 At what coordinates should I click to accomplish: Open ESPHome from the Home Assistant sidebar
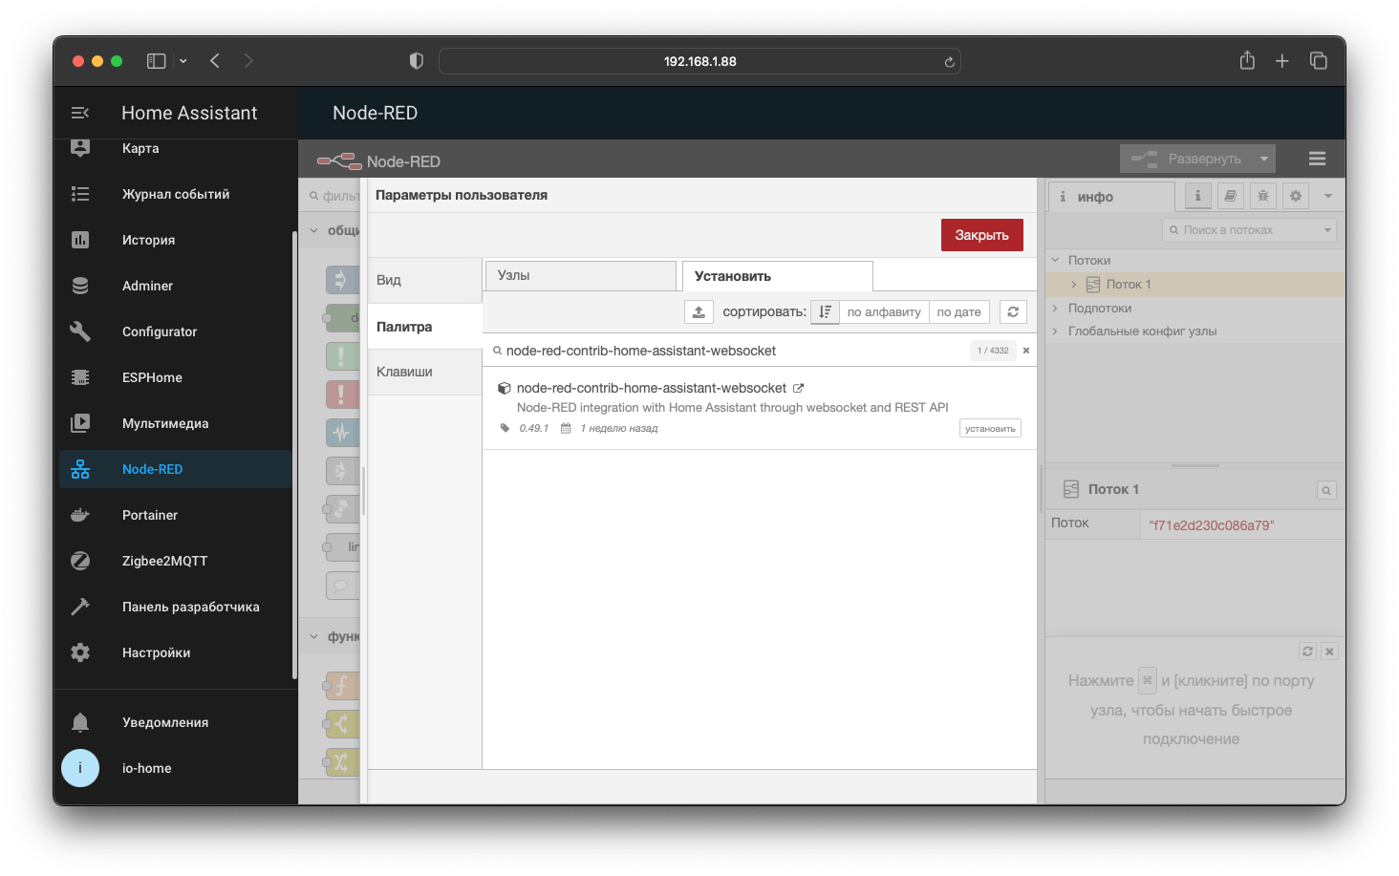point(152,377)
